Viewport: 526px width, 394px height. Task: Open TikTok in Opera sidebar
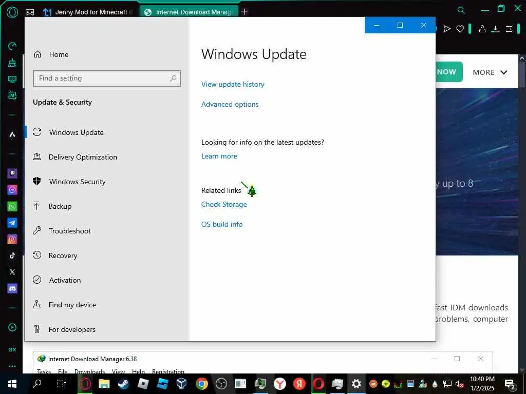pos(12,255)
